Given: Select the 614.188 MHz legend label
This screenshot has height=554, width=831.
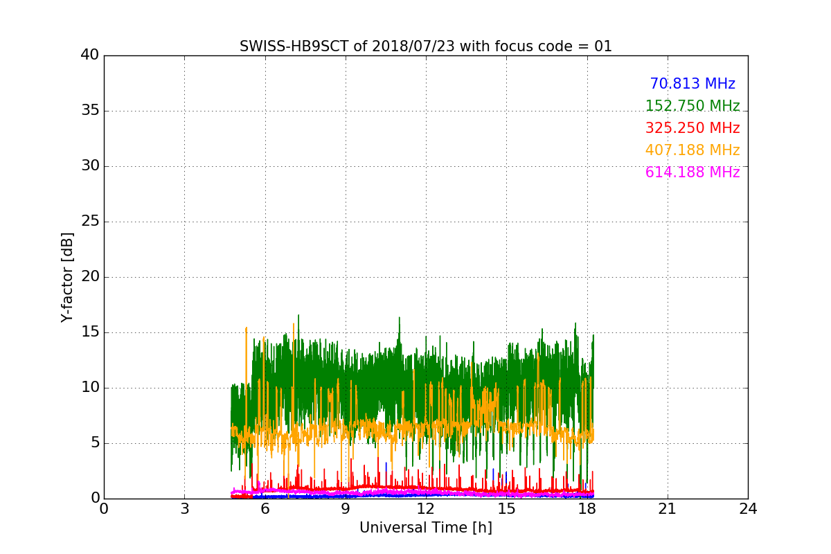Looking at the screenshot, I should pyautogui.click(x=692, y=172).
